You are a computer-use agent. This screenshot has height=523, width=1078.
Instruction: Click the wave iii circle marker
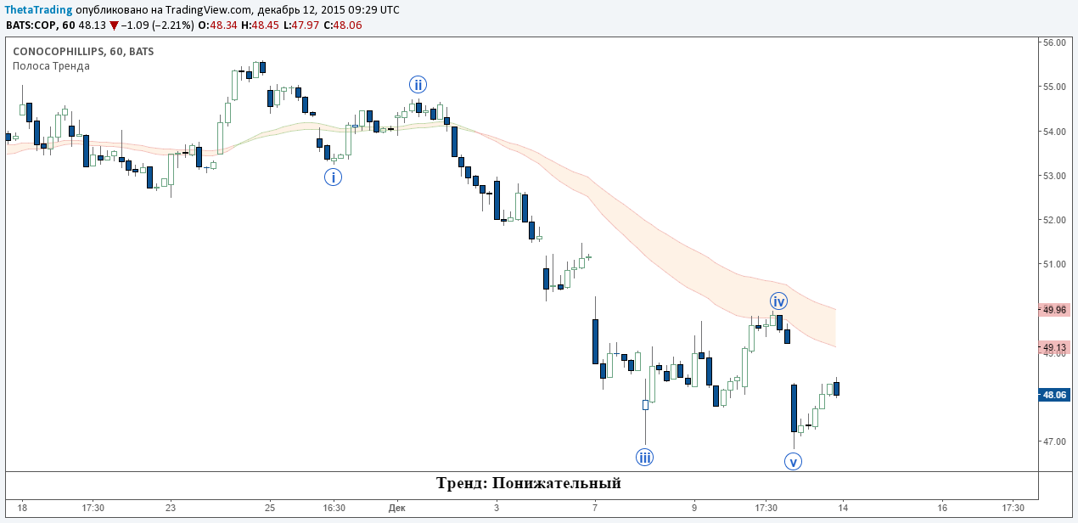[645, 458]
